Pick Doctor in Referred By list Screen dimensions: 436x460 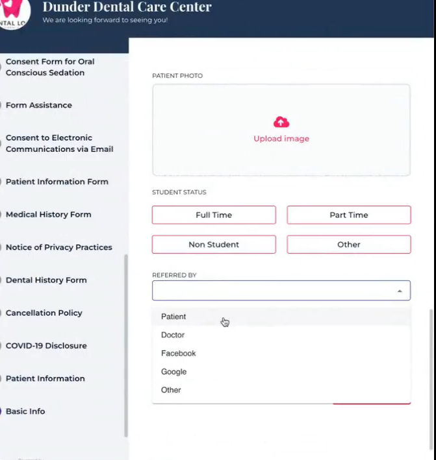pos(173,335)
